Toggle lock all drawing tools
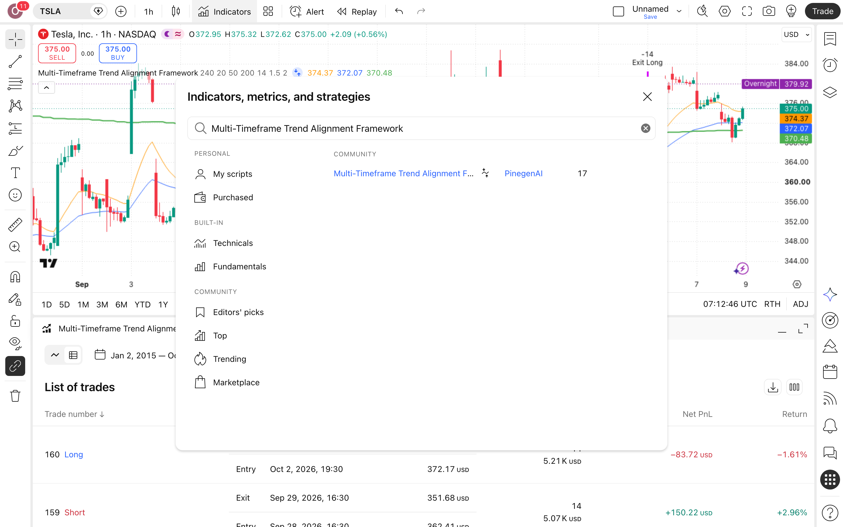The image size is (843, 527). [15, 321]
